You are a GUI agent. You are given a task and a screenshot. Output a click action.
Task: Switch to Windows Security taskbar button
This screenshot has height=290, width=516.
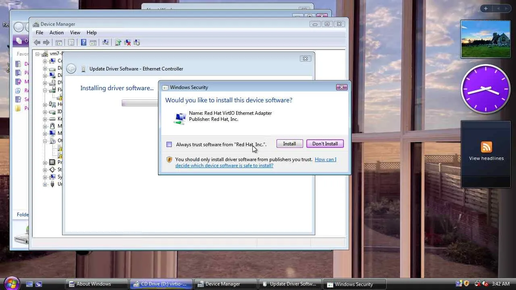354,284
